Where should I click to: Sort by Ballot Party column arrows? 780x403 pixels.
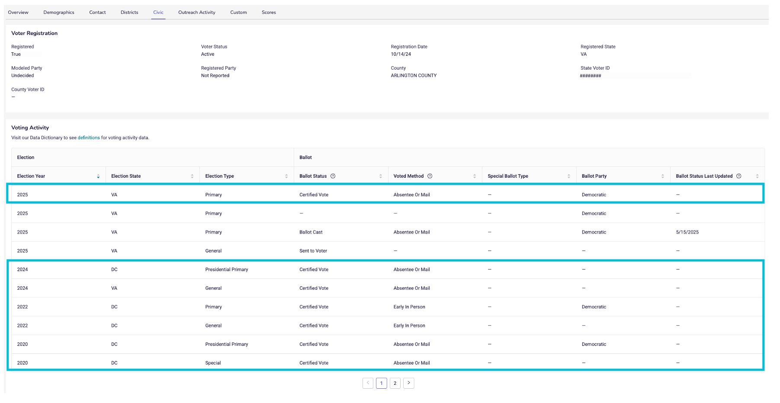pyautogui.click(x=663, y=176)
